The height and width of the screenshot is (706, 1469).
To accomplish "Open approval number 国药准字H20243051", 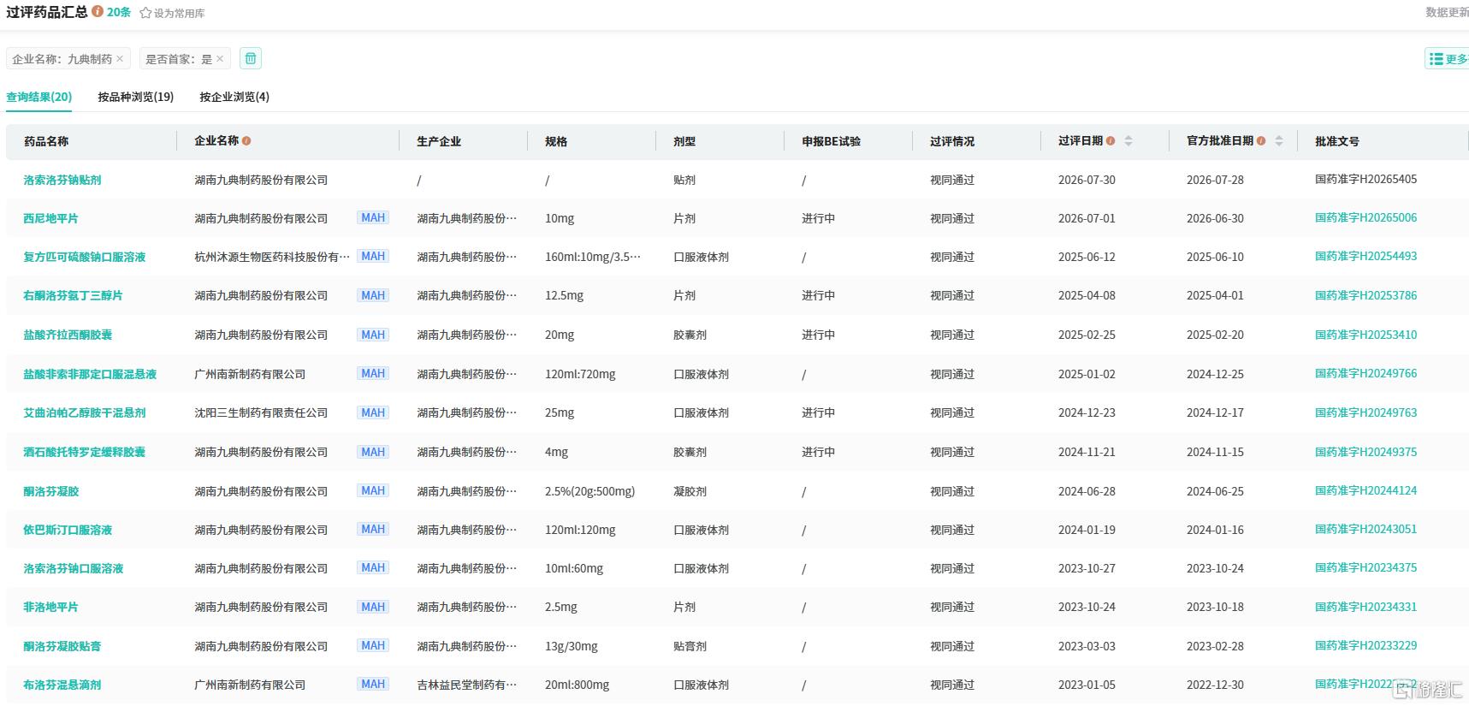I will coord(1365,529).
